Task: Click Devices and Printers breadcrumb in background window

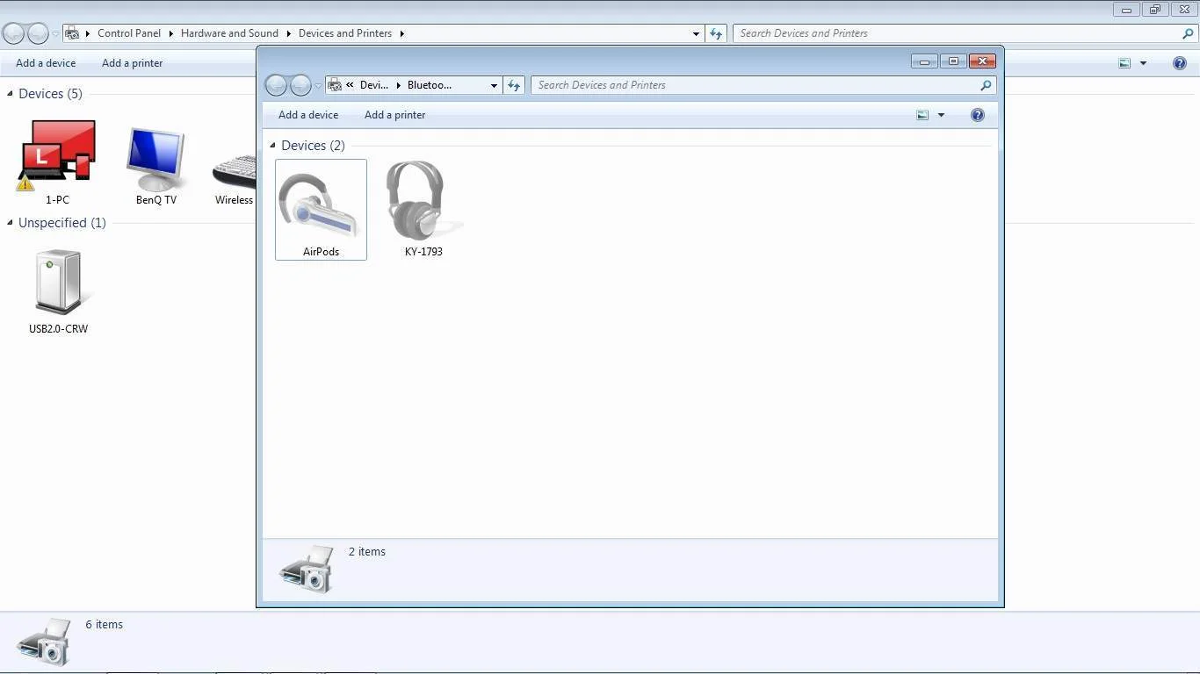Action: 345,33
